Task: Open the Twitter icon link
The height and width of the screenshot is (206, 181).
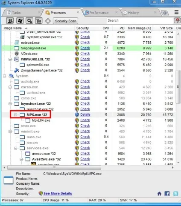Action: (x=176, y=194)
